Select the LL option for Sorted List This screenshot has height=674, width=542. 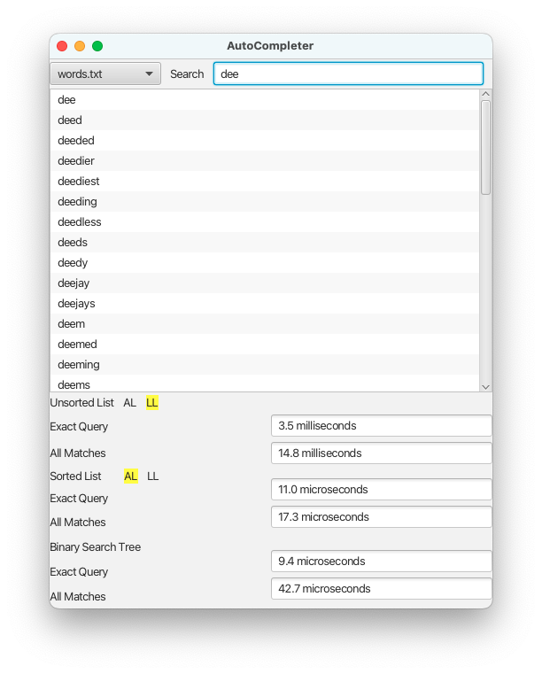[153, 476]
